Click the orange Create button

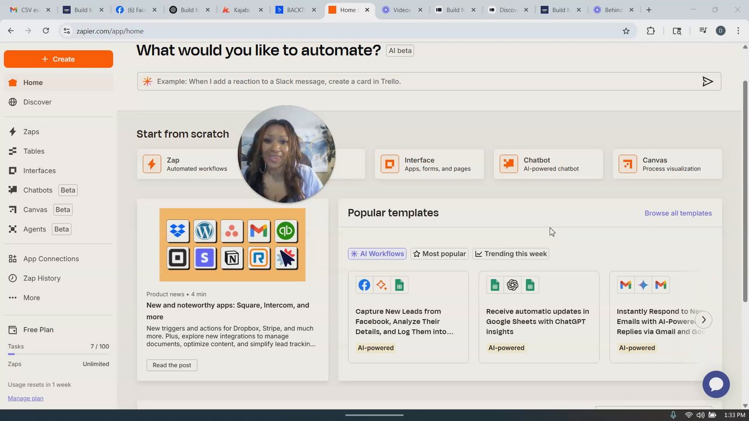59,59
